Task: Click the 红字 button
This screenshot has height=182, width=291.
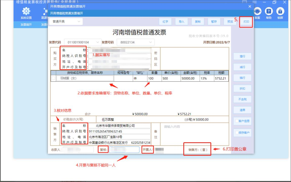Action: [x=165, y=22]
